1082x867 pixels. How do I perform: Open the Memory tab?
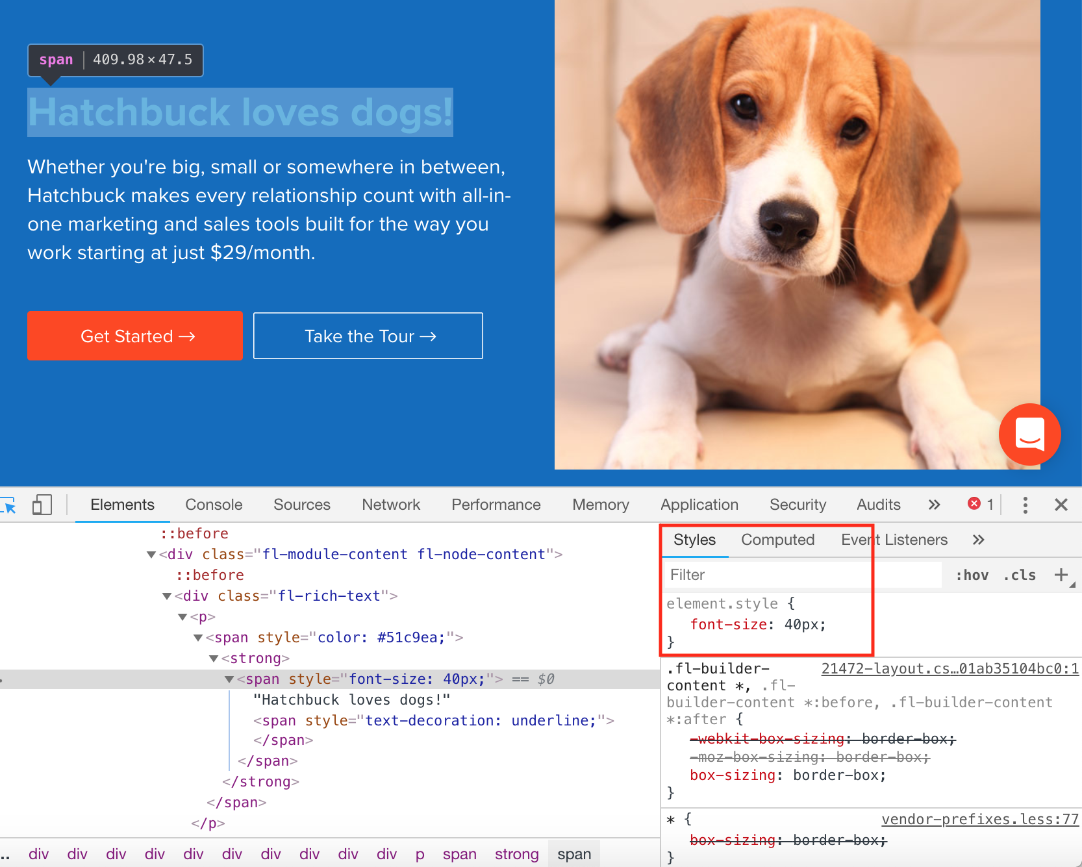click(601, 505)
